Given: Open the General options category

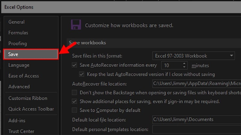Looking at the screenshot, I should tap(17, 22).
